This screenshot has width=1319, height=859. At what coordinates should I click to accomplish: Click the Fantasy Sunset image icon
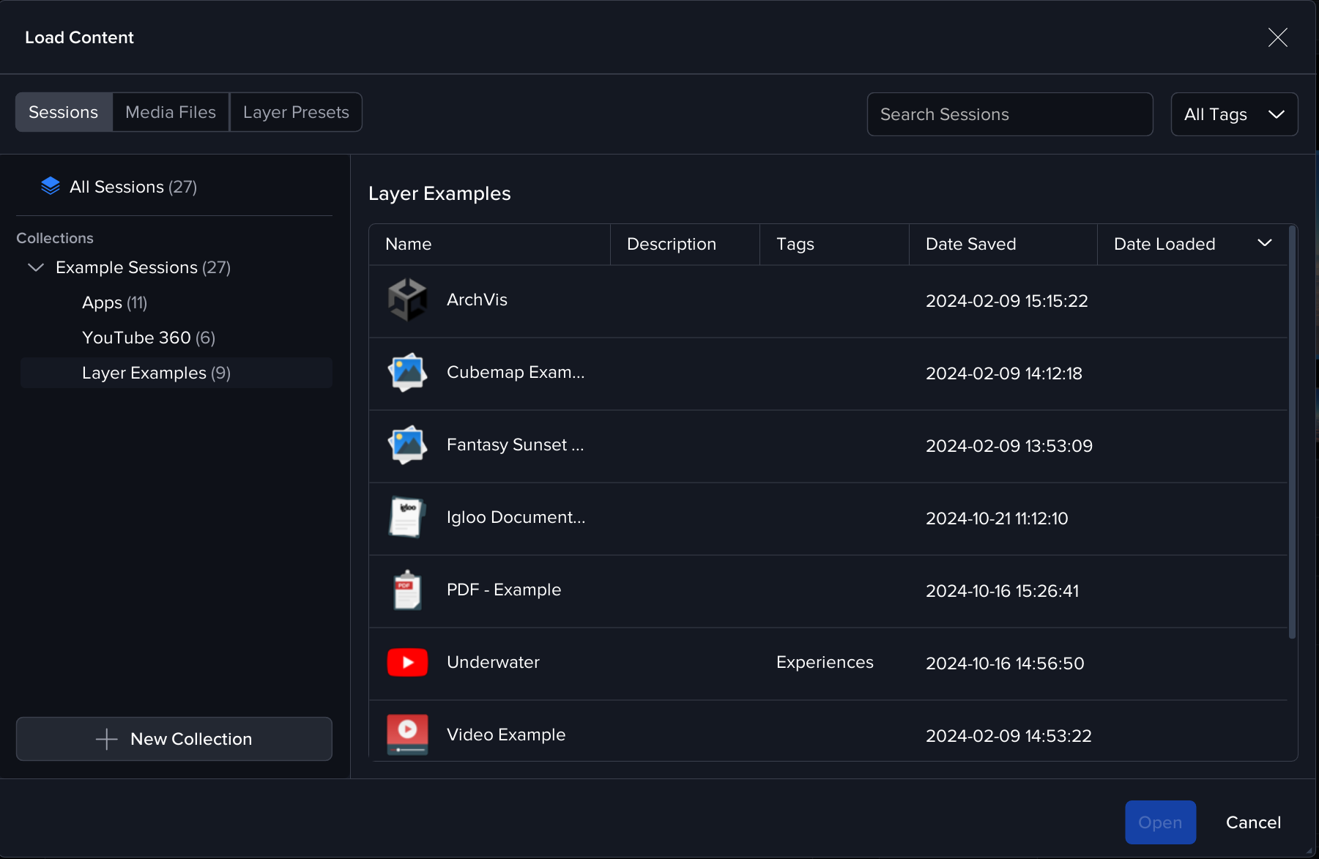[x=407, y=445]
